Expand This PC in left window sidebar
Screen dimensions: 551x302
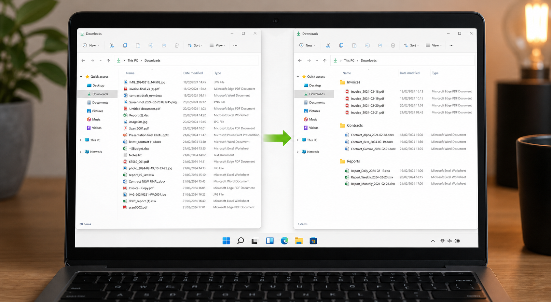pyautogui.click(x=81, y=140)
